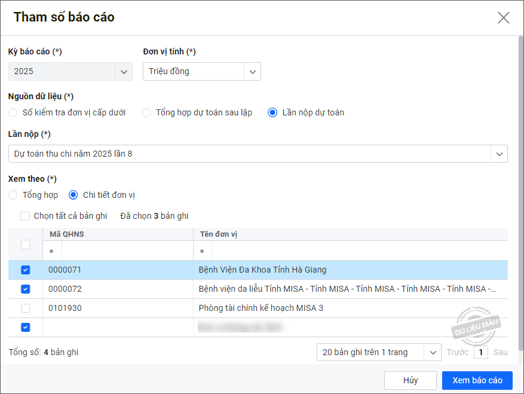The image size is (524, 394).
Task: Uncheck the row 0000071 checkbox
Action: click(25, 270)
